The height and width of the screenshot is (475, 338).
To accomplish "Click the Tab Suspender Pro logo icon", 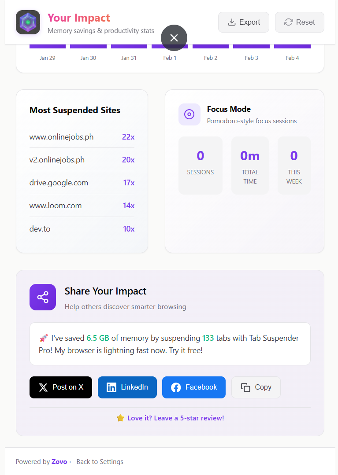I will tap(27, 22).
